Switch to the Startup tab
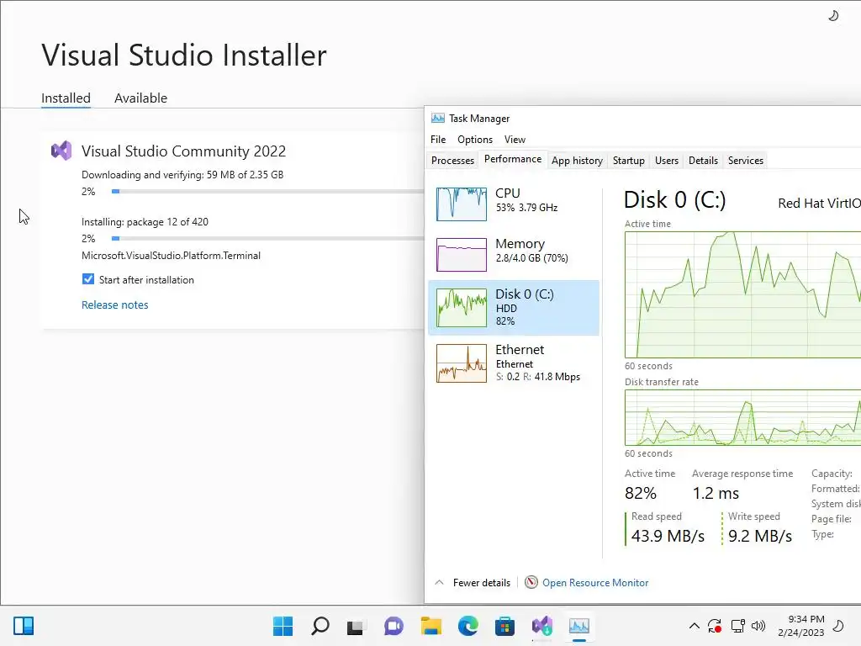Viewport: 861px width, 646px height. [x=629, y=161]
